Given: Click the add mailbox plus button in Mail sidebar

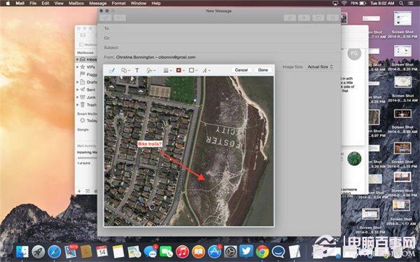Looking at the screenshot, I should [x=79, y=191].
